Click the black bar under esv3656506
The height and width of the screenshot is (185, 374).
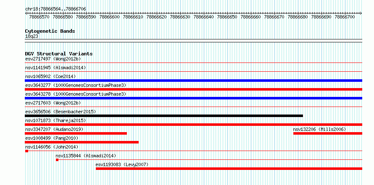point(164,116)
